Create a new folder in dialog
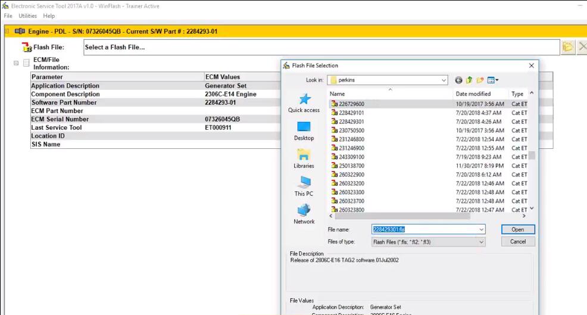Image resolution: width=587 pixels, height=315 pixels. click(480, 80)
